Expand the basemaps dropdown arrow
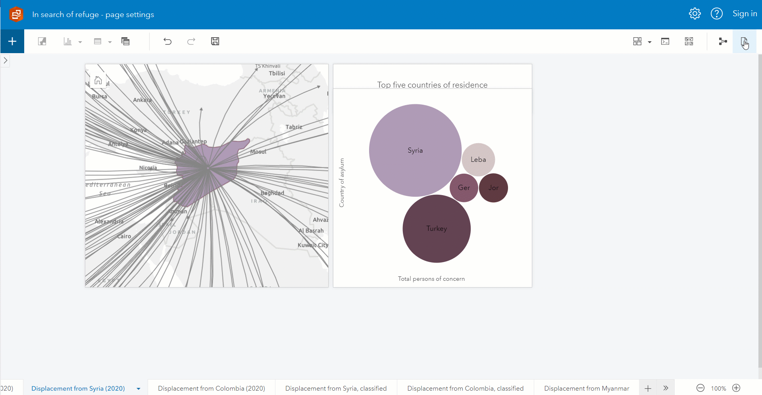 pyautogui.click(x=650, y=42)
